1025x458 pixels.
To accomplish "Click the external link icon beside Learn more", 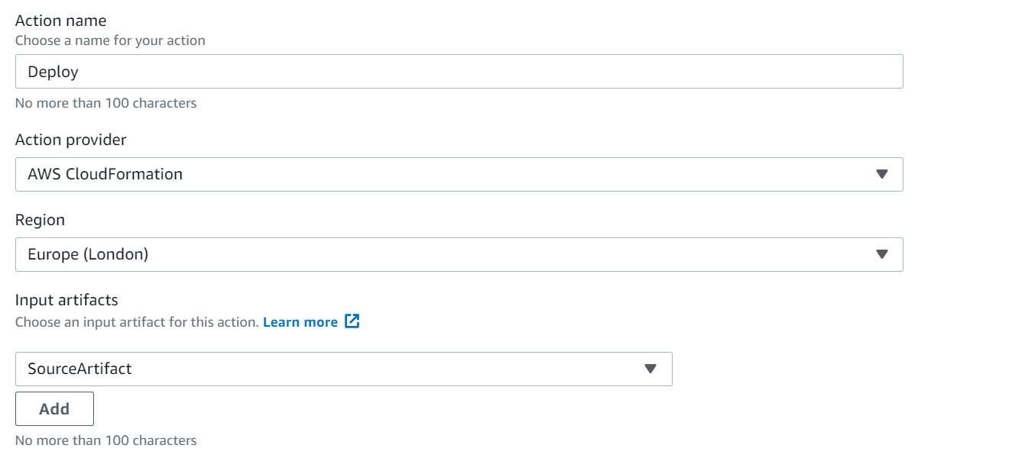I will coord(352,321).
